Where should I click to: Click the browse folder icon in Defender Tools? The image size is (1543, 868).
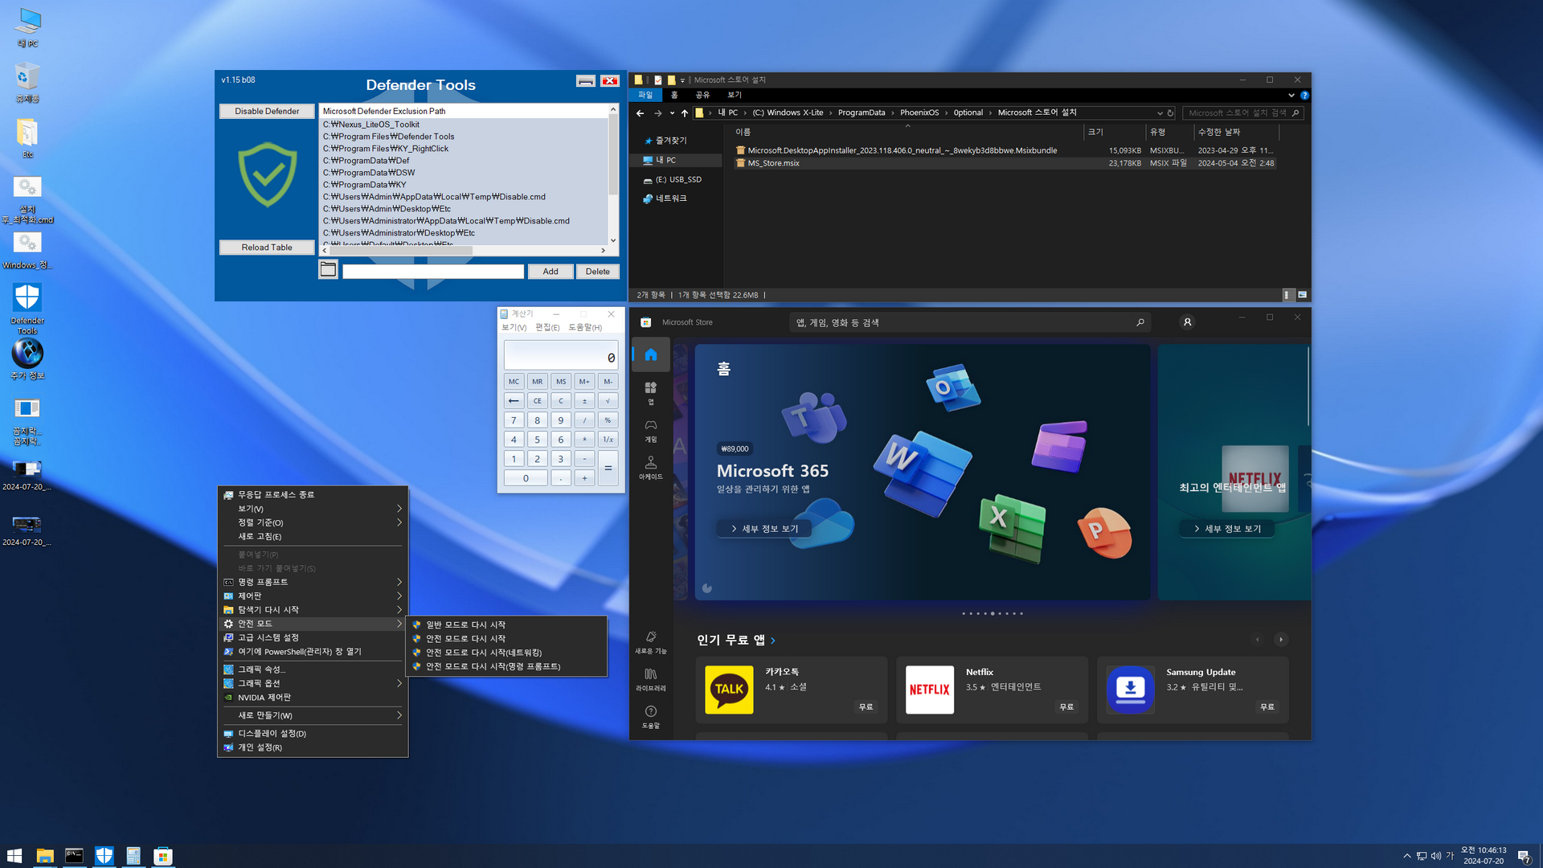(x=328, y=270)
